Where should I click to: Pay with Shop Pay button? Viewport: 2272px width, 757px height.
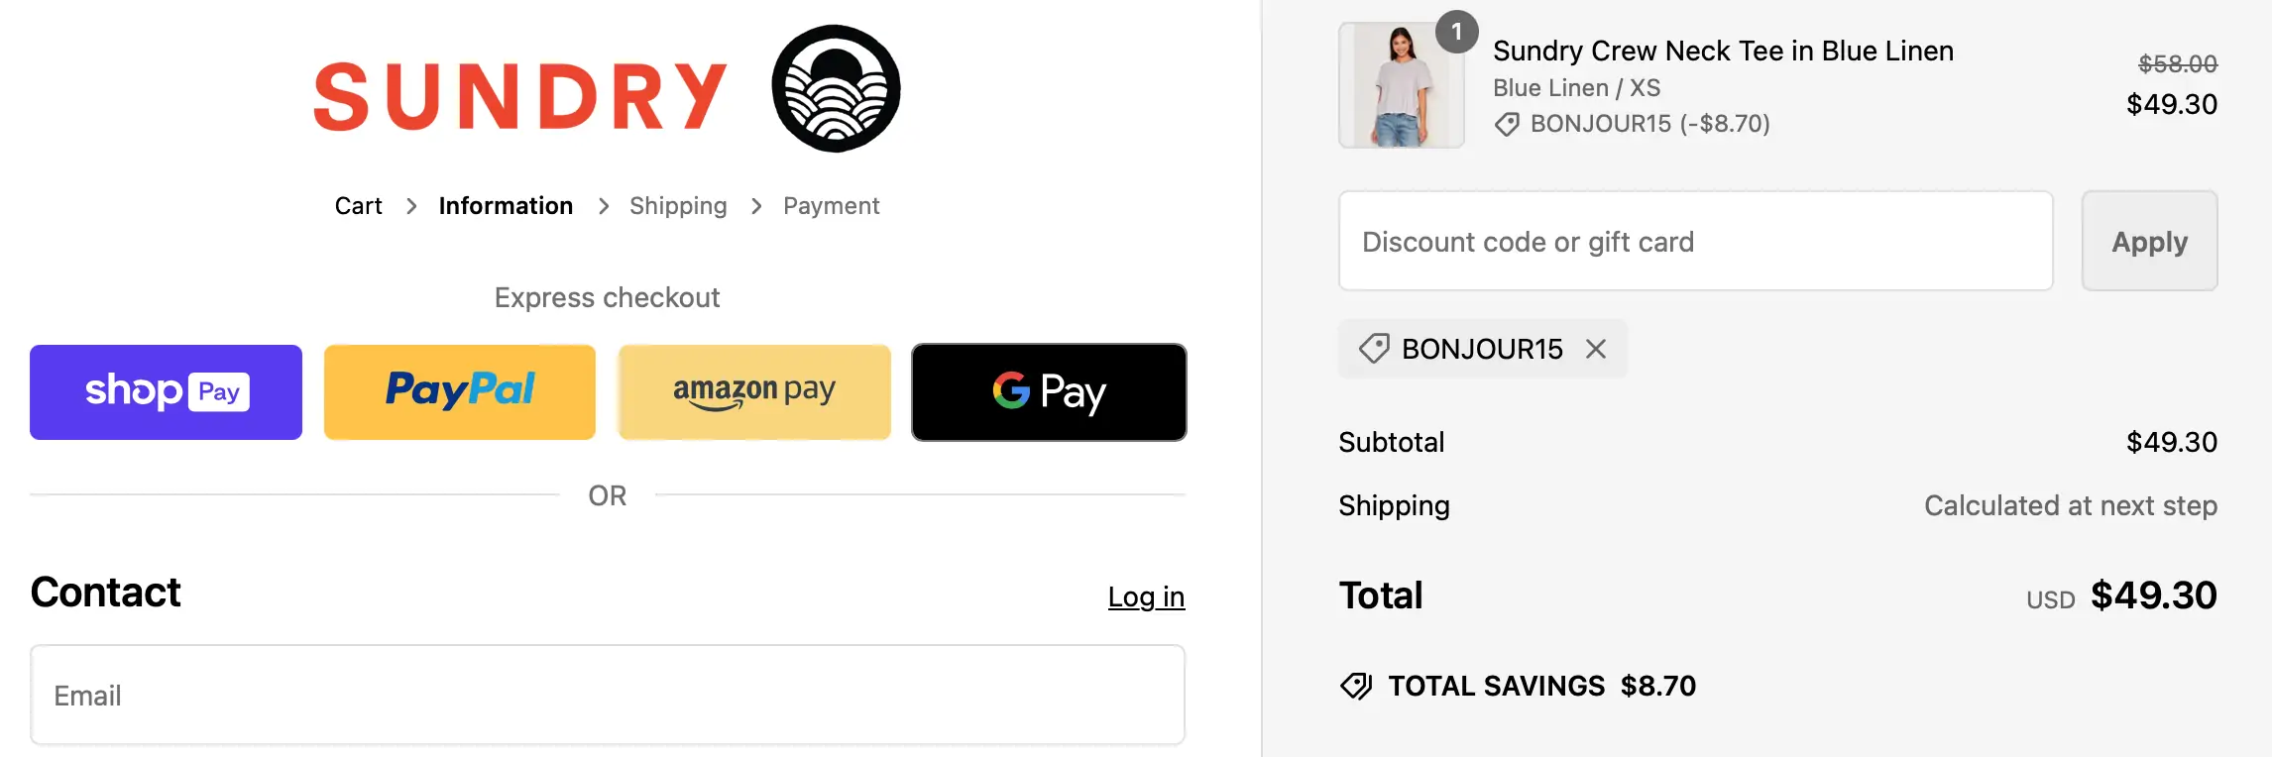click(x=166, y=392)
